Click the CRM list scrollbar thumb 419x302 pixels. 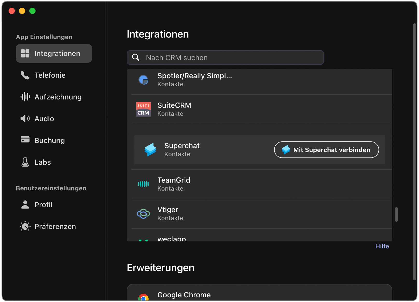(x=396, y=214)
